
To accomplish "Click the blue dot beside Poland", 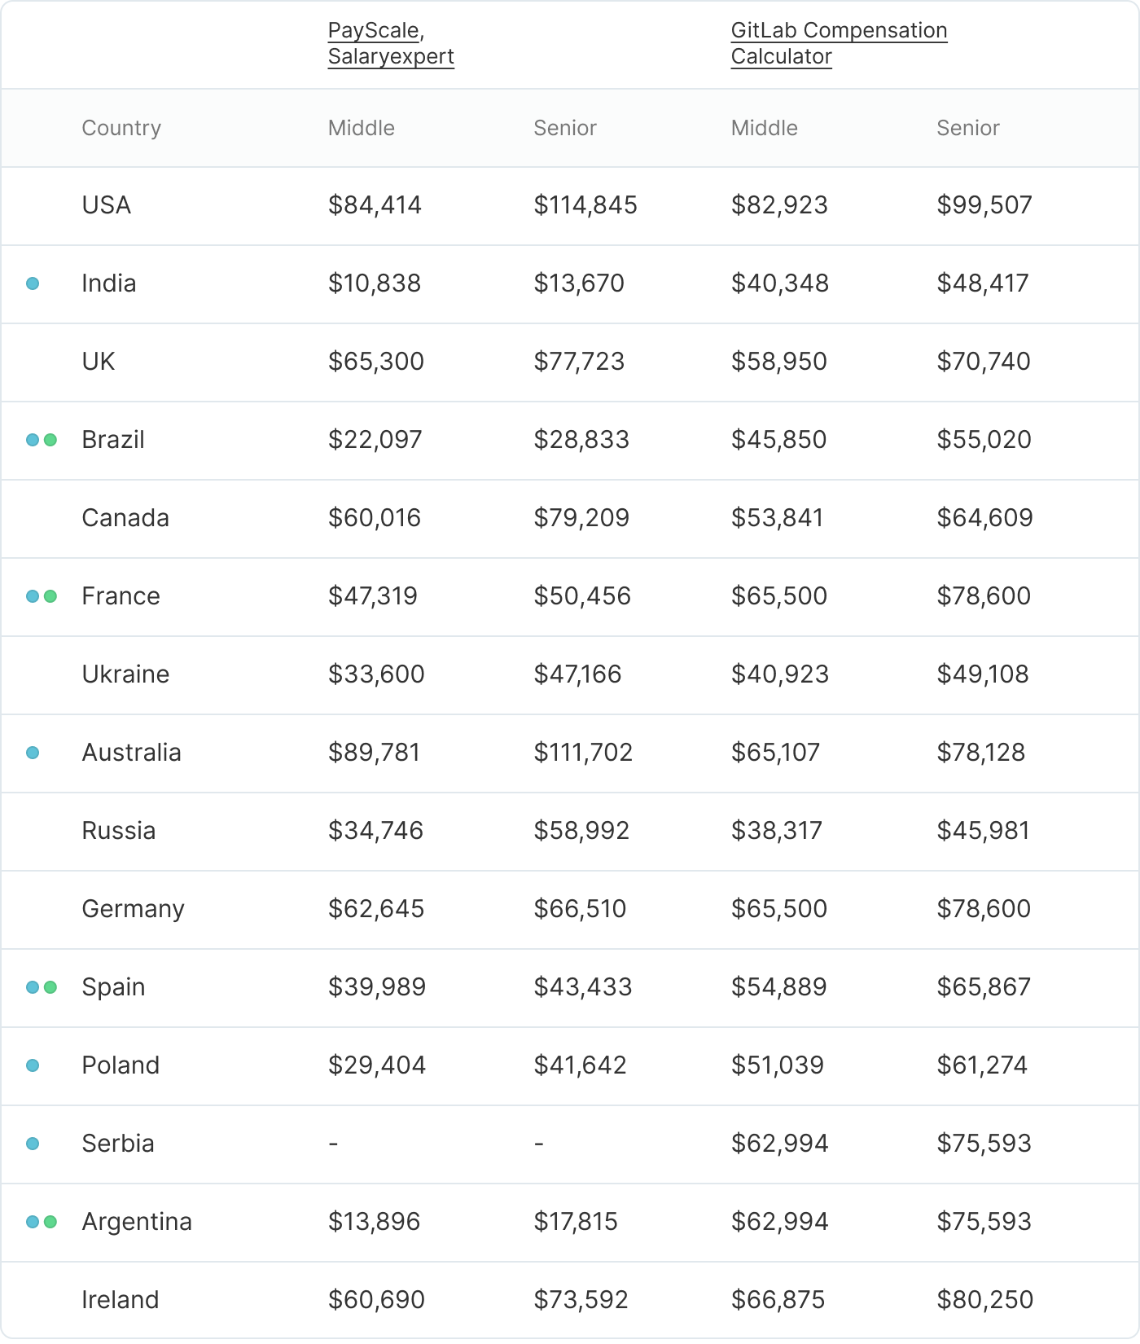I will (x=33, y=1065).
